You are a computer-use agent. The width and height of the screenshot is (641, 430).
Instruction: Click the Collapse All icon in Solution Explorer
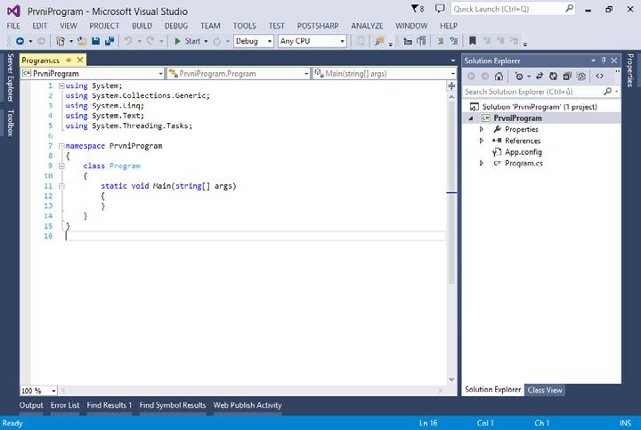point(567,76)
